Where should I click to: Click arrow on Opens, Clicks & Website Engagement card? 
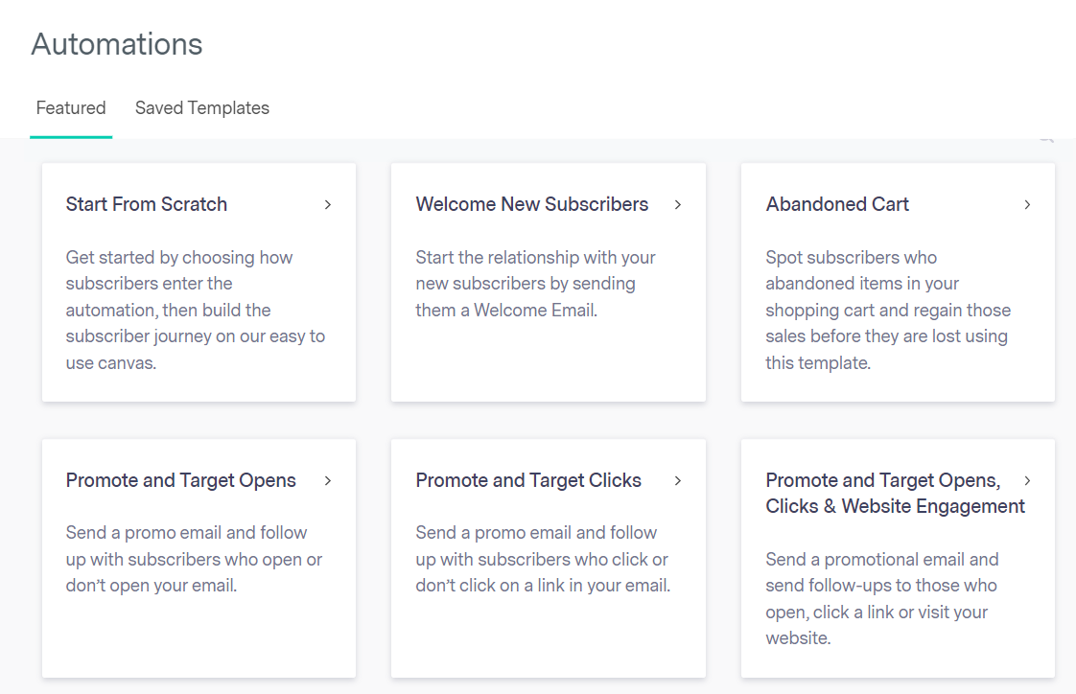tap(1027, 480)
